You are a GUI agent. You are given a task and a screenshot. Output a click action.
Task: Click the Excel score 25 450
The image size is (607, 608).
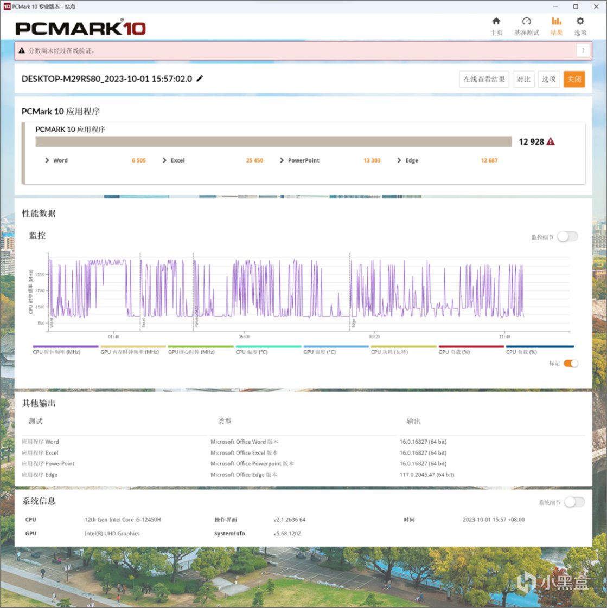(x=254, y=160)
